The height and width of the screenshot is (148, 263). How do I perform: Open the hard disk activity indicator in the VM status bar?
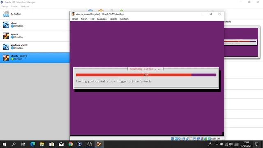pos(172,139)
